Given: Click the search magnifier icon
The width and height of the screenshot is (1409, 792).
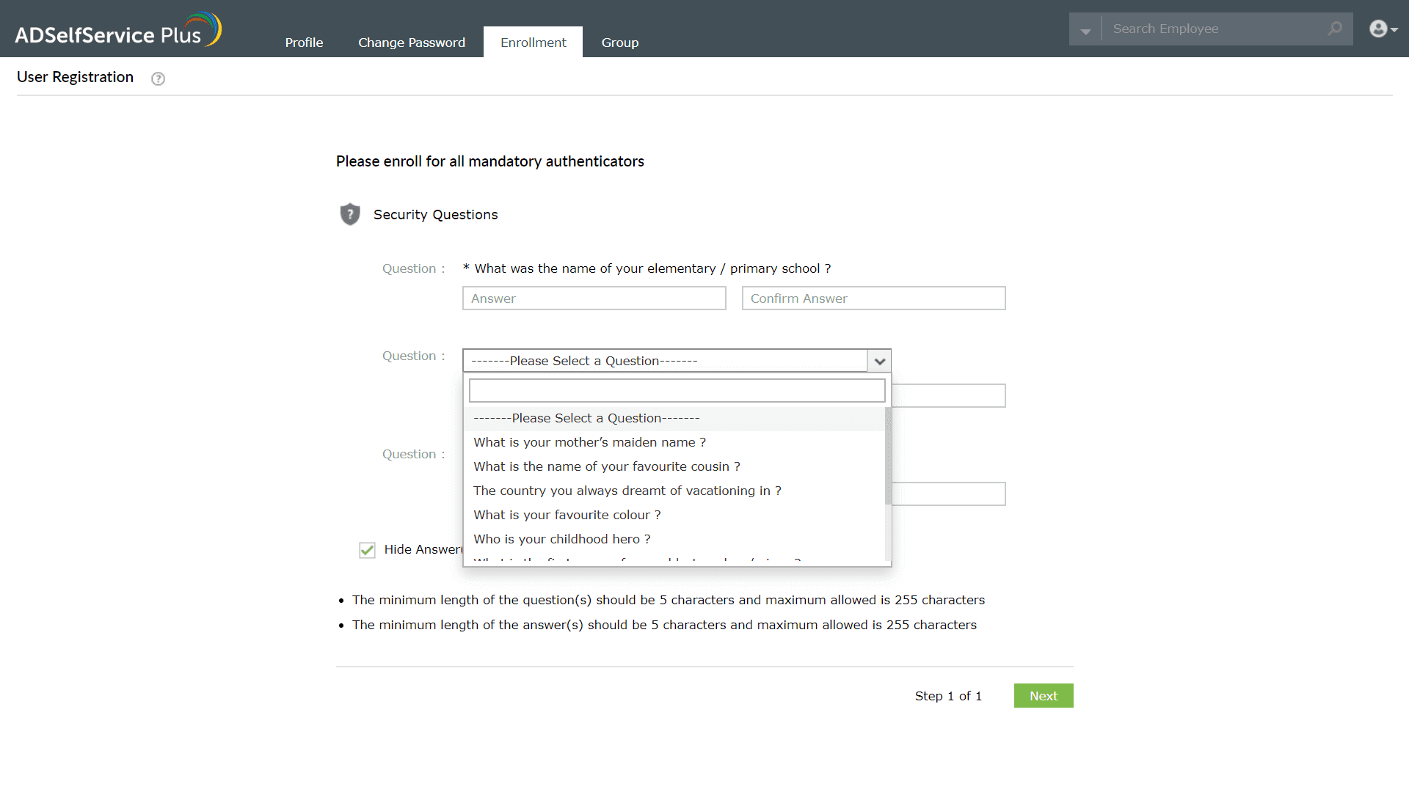Looking at the screenshot, I should point(1336,28).
